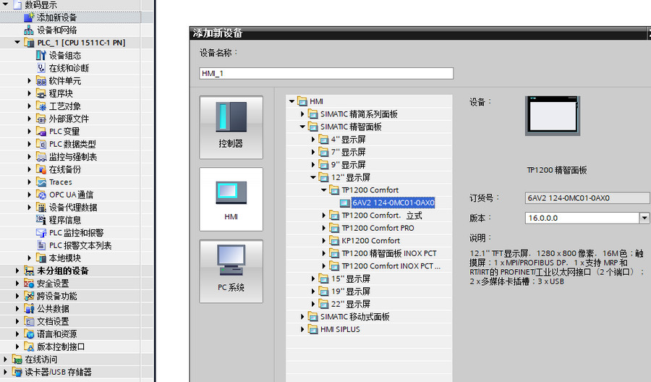The image size is (651, 382).
Task: Select device 6AV2 124-0MC01-0AX0 in tree
Action: [x=393, y=203]
